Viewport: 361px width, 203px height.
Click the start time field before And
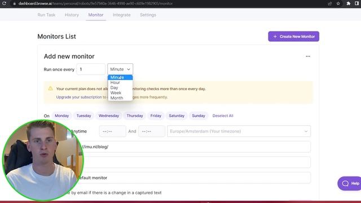pos(113,131)
